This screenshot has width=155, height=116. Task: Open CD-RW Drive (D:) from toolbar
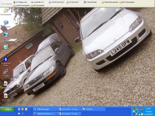56,2
